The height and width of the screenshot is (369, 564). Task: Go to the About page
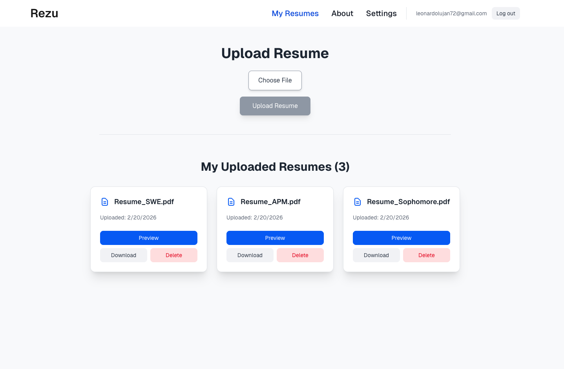(342, 13)
